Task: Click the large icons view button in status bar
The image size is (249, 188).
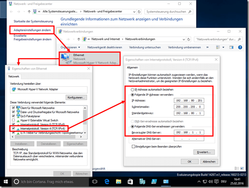Action: pyautogui.click(x=242, y=168)
